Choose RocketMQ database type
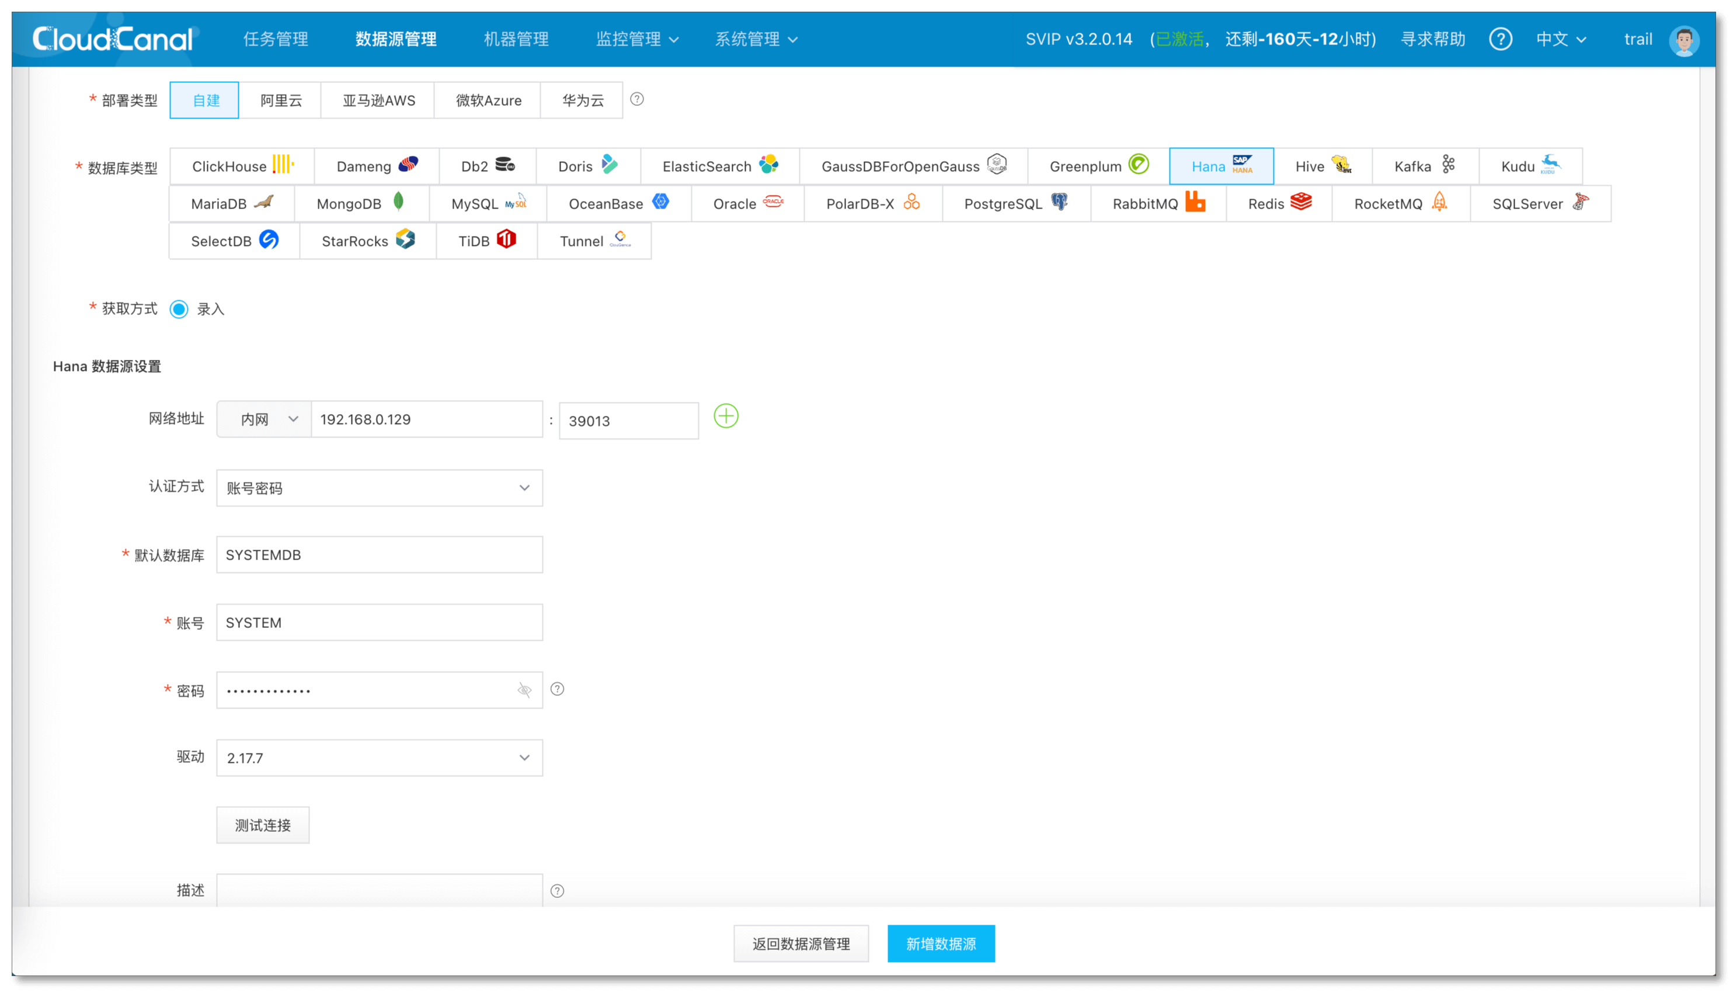The height and width of the screenshot is (993, 1733). click(x=1400, y=203)
